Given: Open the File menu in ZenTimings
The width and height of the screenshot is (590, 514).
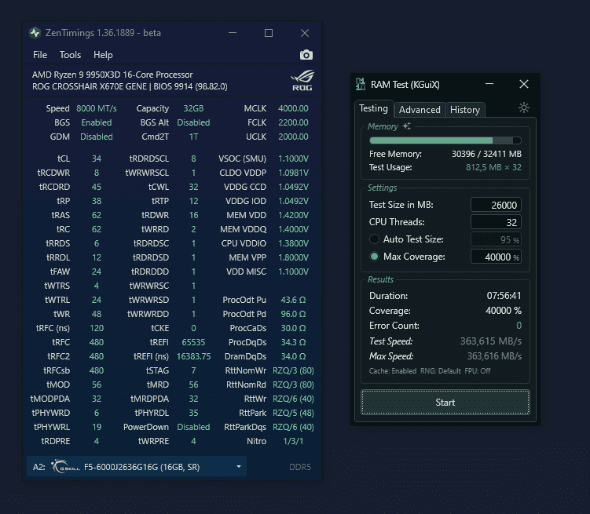Looking at the screenshot, I should point(40,55).
